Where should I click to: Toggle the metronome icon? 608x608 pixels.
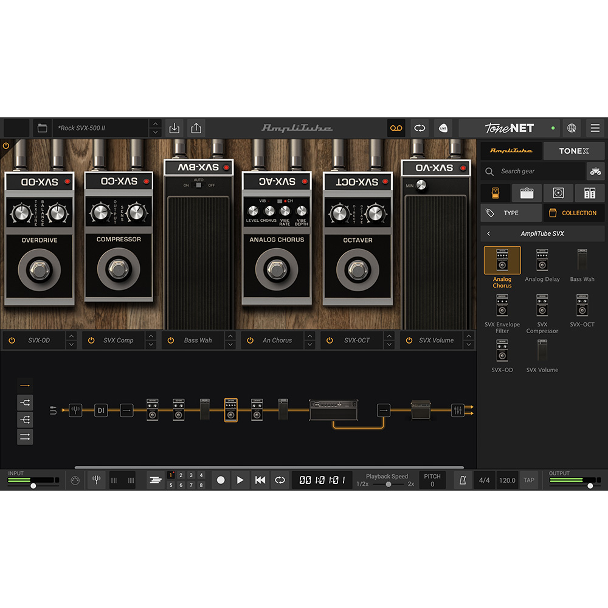[x=463, y=480]
